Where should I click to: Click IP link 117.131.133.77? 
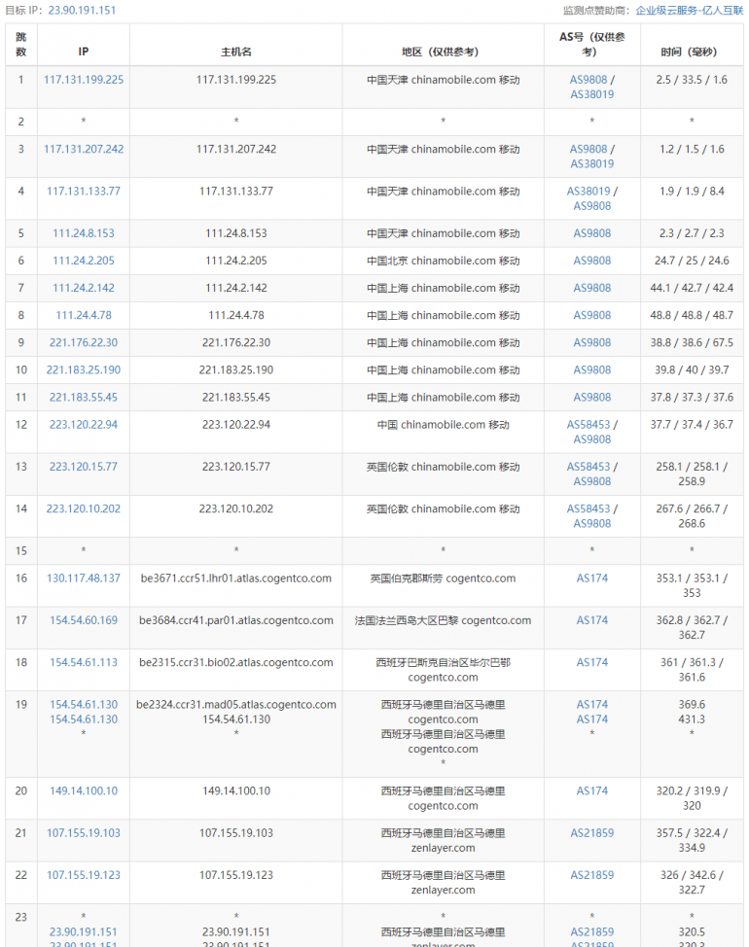84,192
